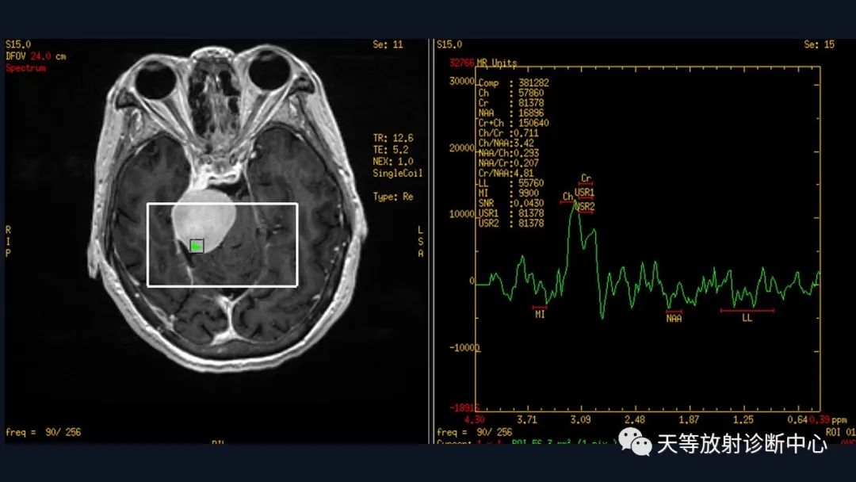
Task: Click the Se: 11 series label
Action: [x=388, y=44]
